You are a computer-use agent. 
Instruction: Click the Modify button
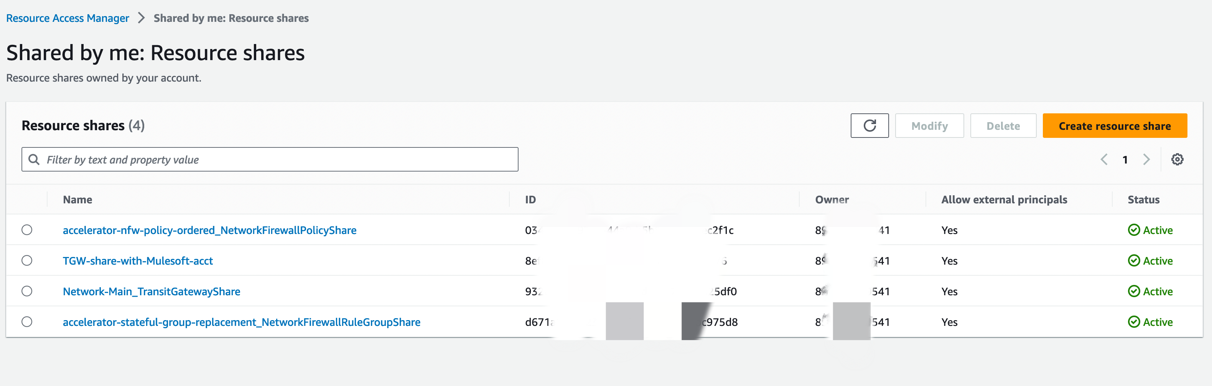point(929,125)
